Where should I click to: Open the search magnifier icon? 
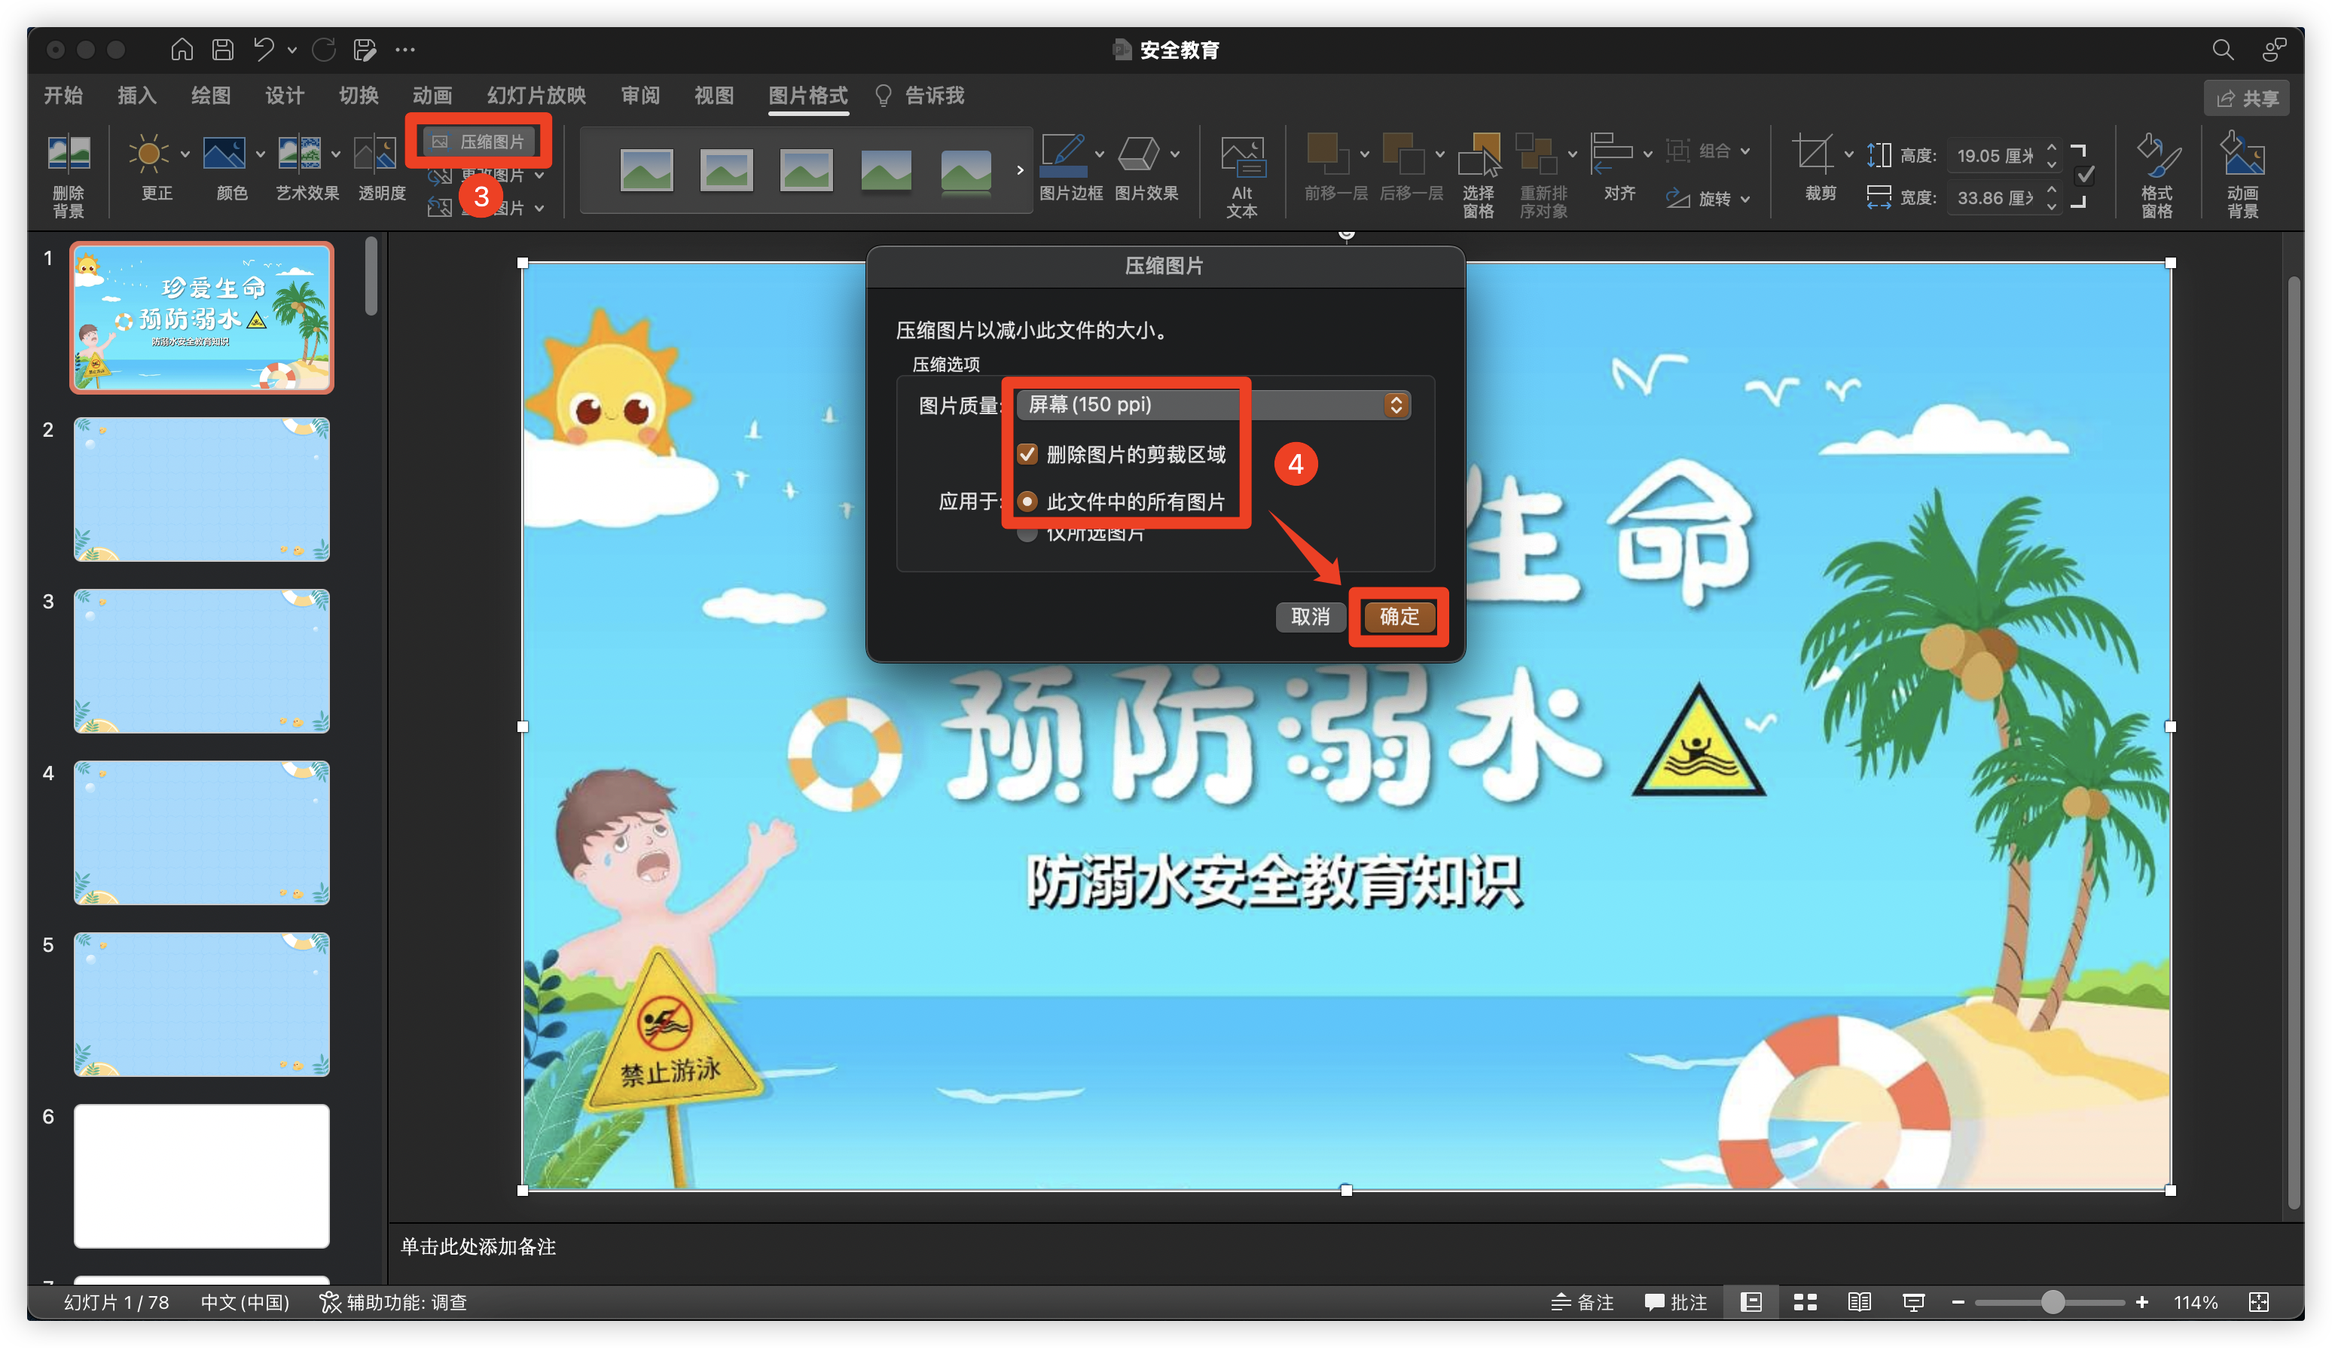pos(2223,49)
